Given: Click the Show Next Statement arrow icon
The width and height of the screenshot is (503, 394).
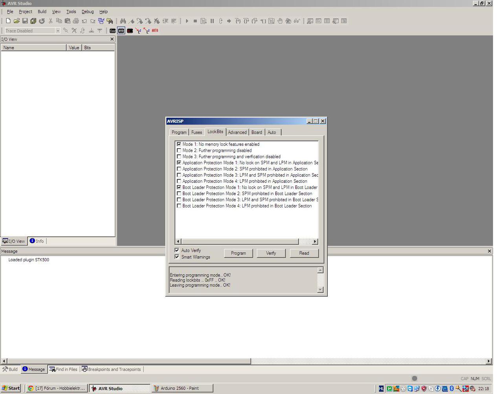Looking at the screenshot, I should click(229, 21).
